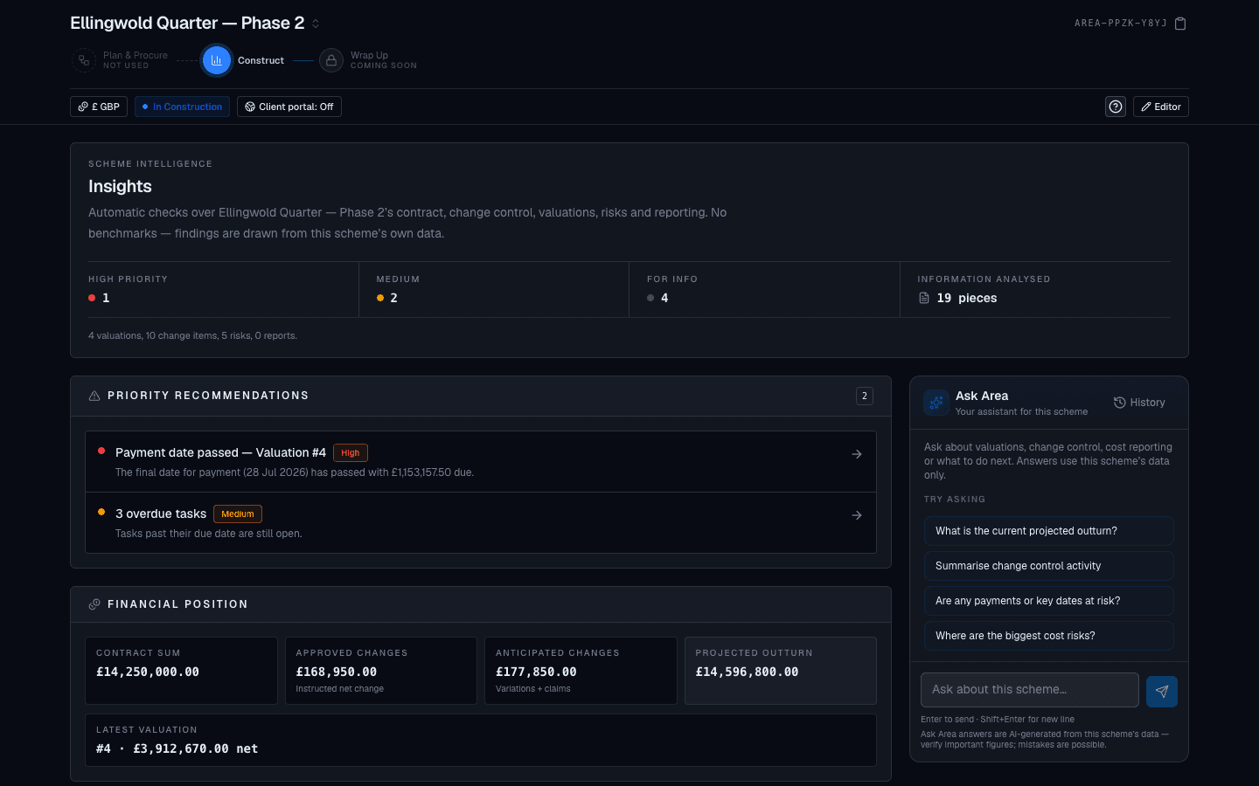The image size is (1259, 786).
Task: Click the Projected Outturn £14,596,800.00 card
Action: point(781,671)
